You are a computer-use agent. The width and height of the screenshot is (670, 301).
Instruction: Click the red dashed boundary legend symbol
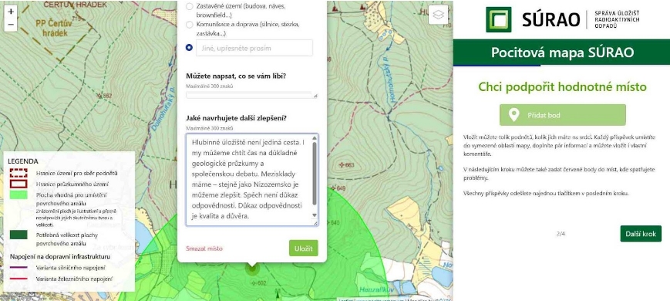(x=19, y=173)
